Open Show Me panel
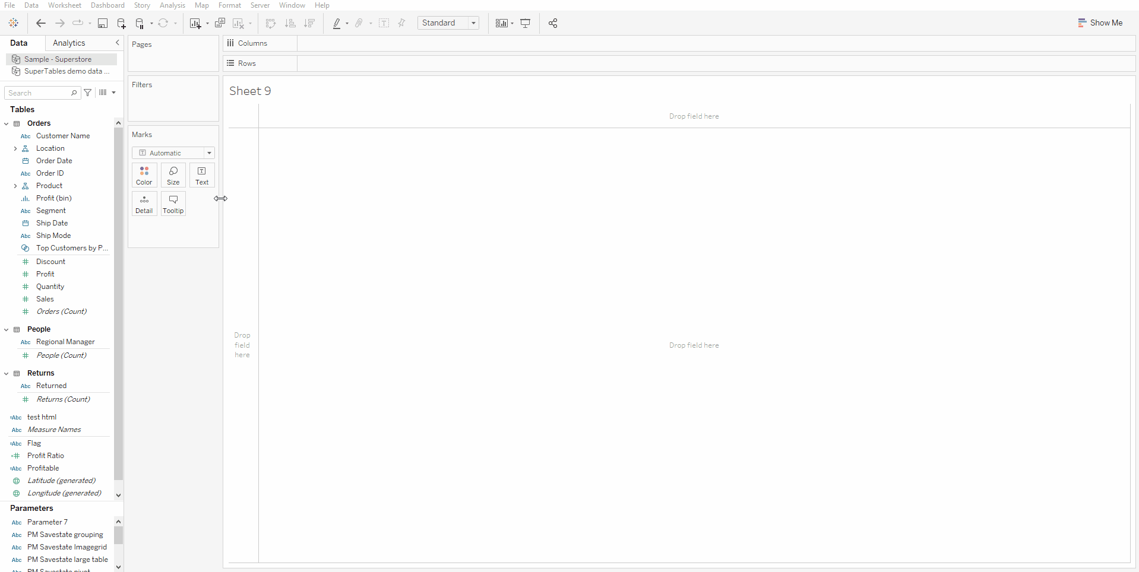This screenshot has width=1139, height=572. [1100, 23]
